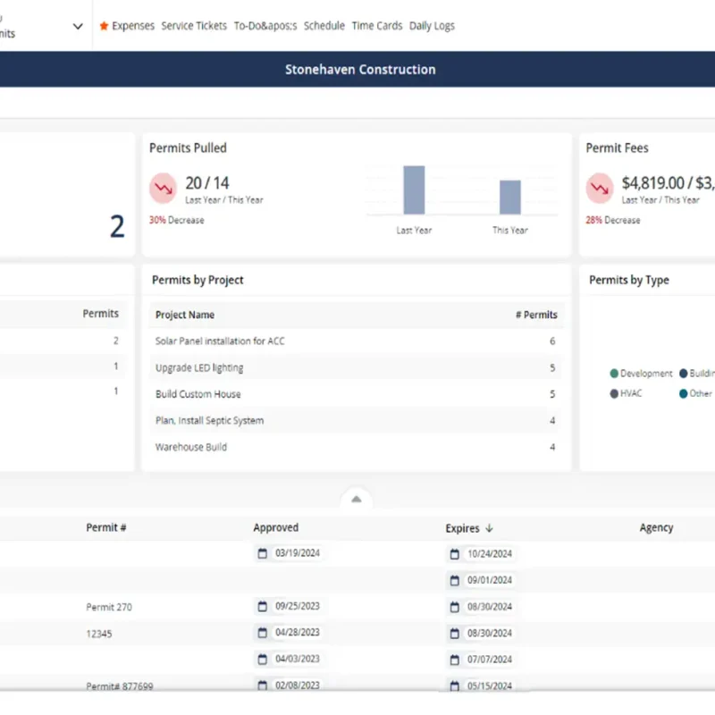Viewport: 715px width, 715px height.
Task: Click the Permit 270 cell
Action: 109,607
